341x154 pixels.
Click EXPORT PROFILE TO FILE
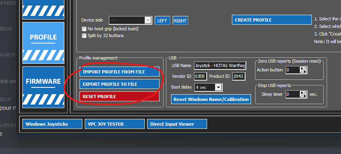[120, 84]
